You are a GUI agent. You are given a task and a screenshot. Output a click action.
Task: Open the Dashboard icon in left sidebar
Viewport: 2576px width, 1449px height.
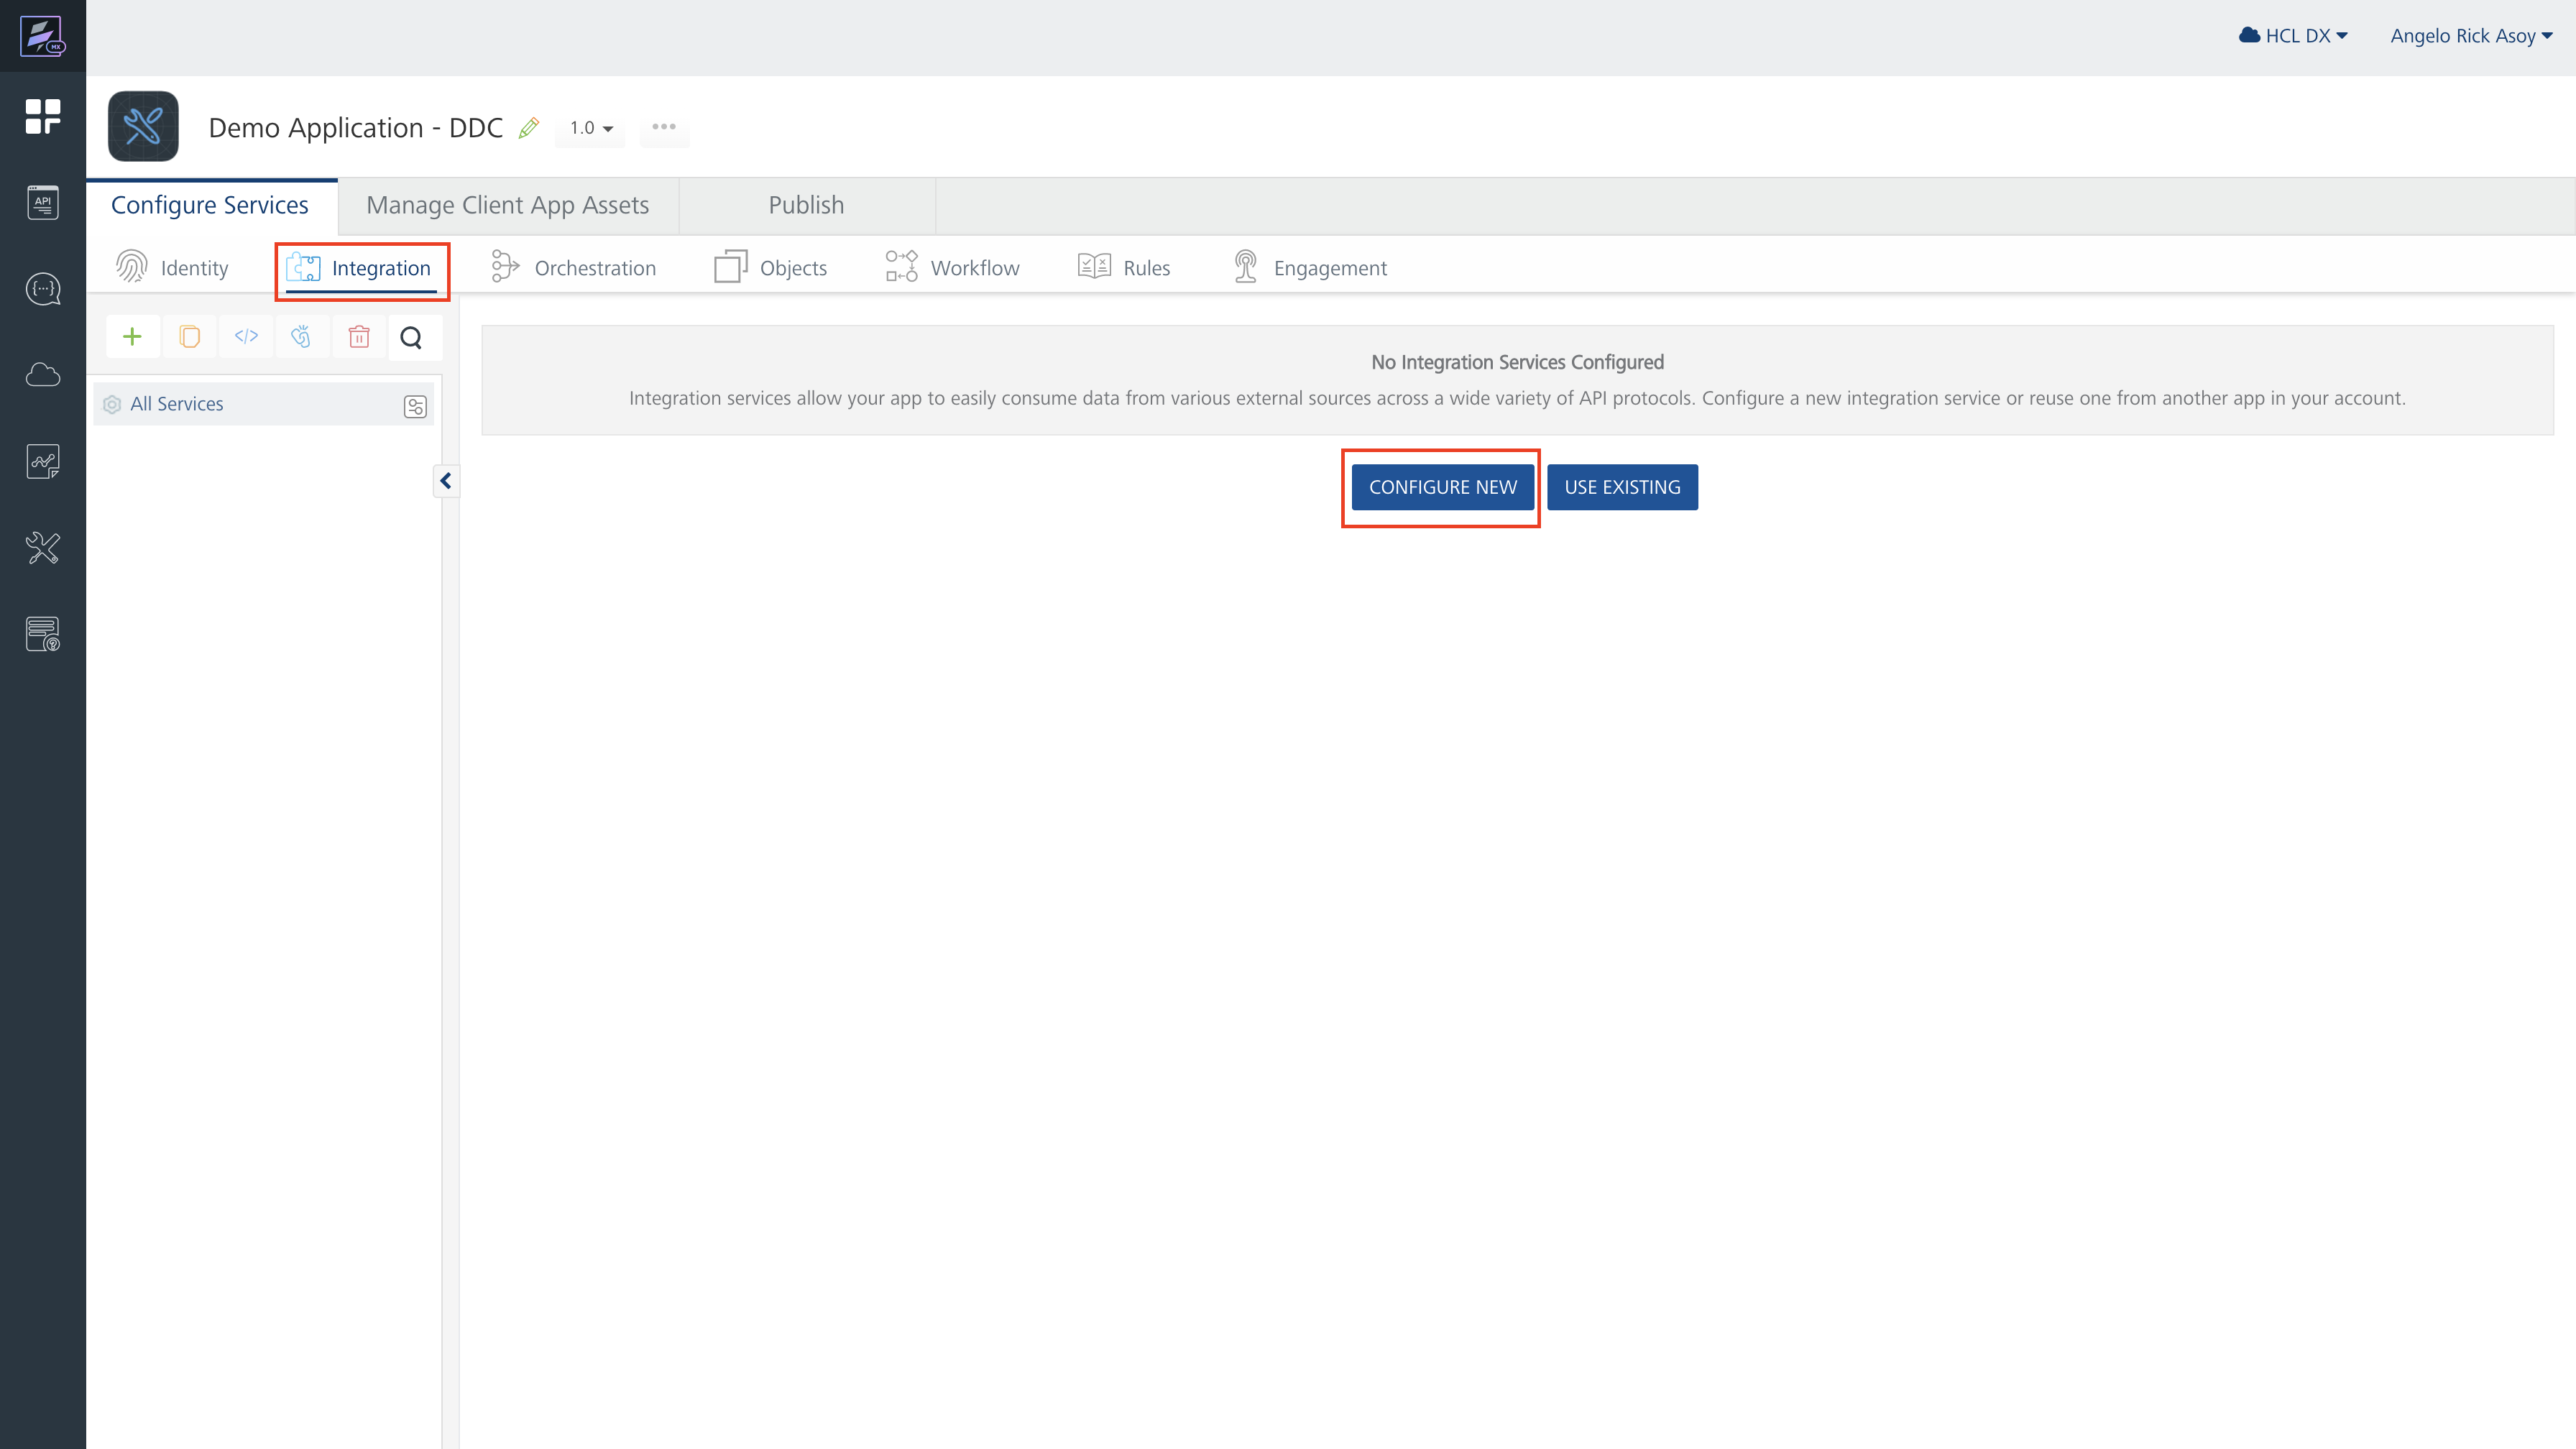[43, 116]
